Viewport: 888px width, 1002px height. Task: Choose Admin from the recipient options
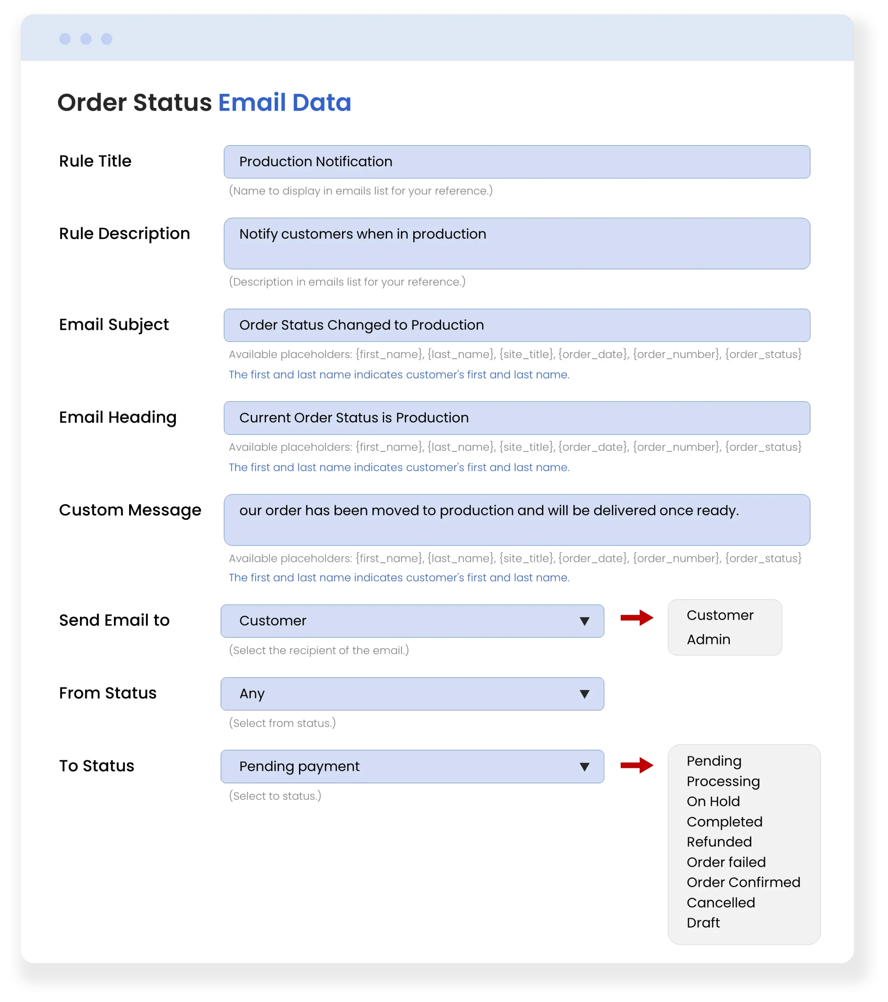(708, 639)
